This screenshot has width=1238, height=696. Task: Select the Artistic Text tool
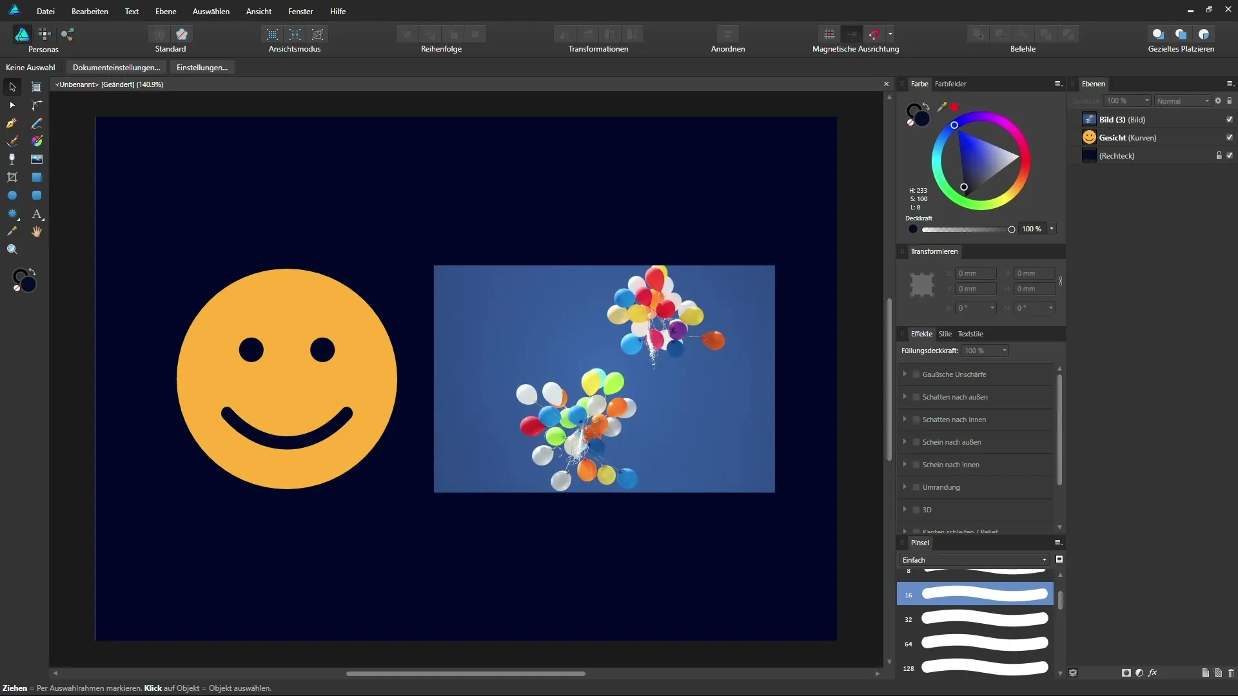coord(37,213)
